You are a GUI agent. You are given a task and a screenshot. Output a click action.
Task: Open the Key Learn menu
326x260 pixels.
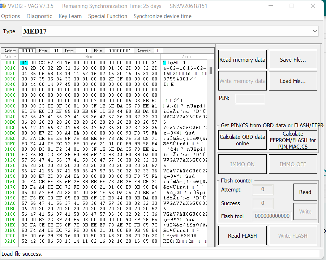coord(70,16)
